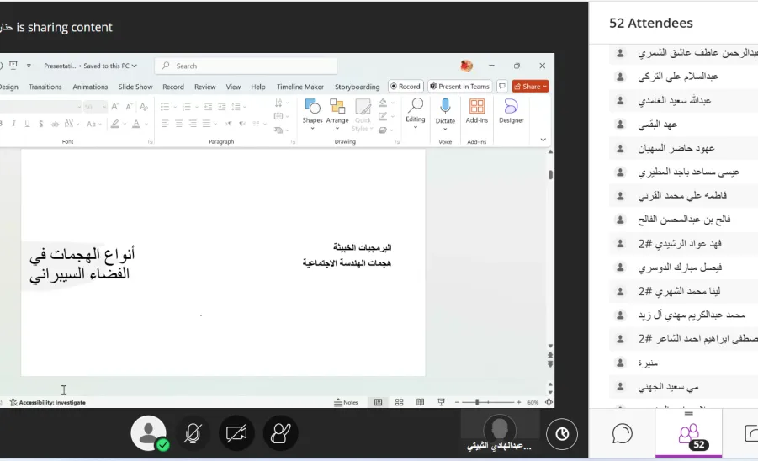Toggle Normal view button
Viewport: 758px width, 461px height.
click(x=378, y=402)
